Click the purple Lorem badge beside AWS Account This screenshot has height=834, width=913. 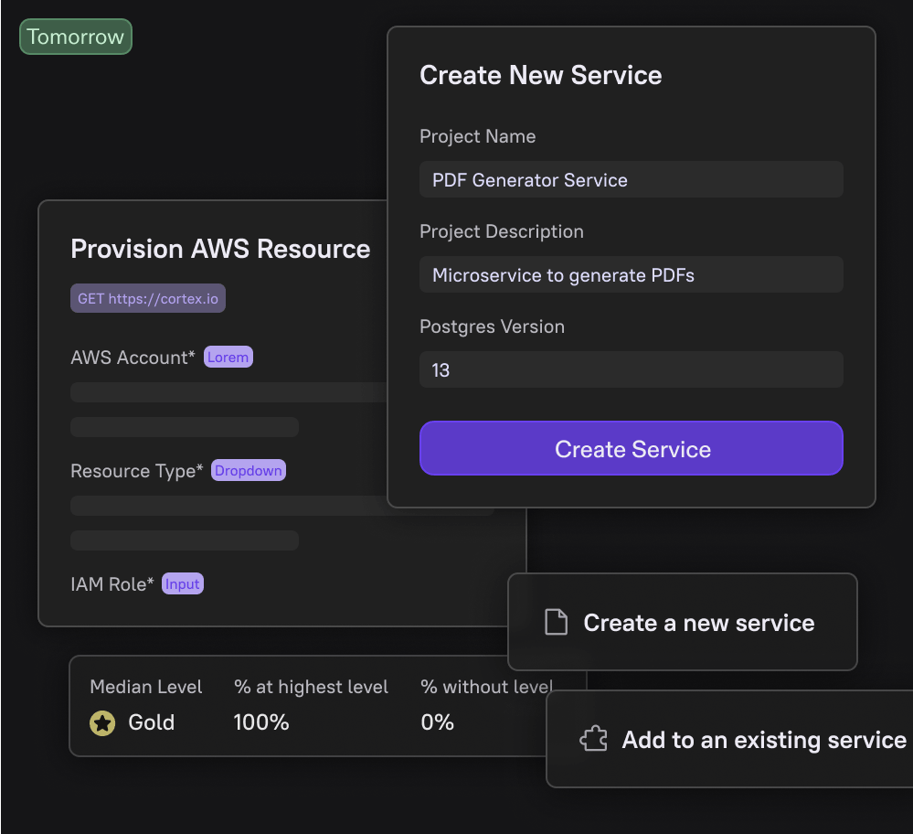(228, 357)
